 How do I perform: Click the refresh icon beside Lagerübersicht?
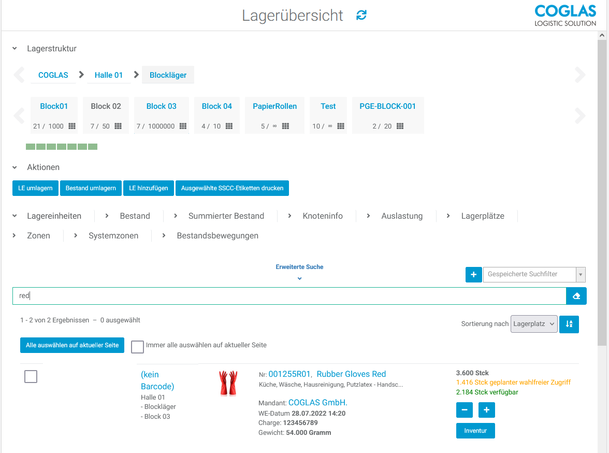[x=361, y=16]
